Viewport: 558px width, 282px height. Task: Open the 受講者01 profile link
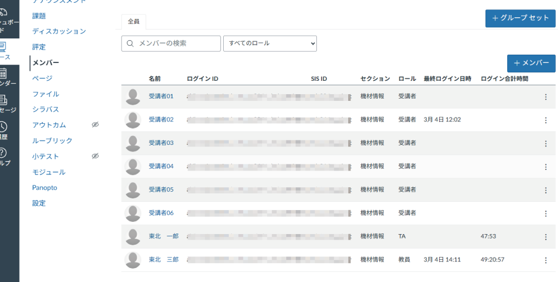pos(161,96)
